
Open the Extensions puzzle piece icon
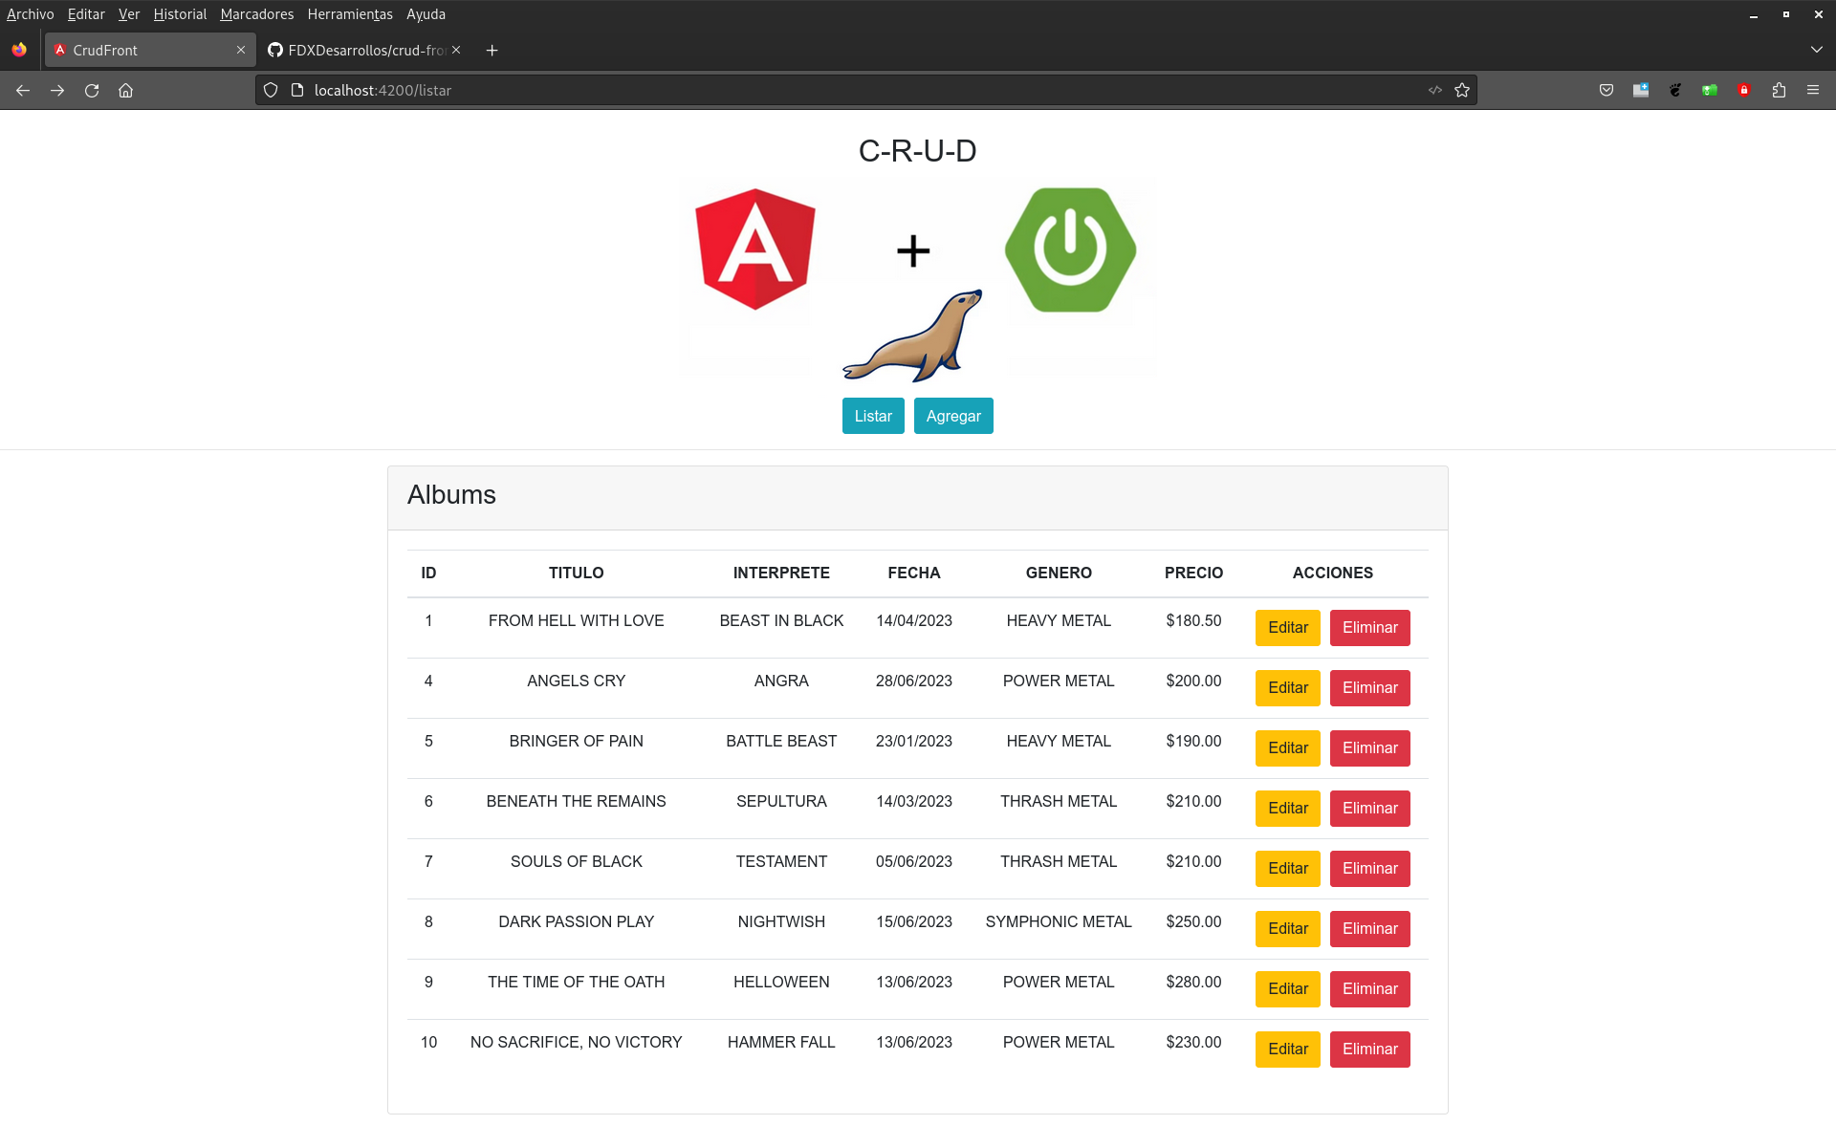coord(1779,90)
